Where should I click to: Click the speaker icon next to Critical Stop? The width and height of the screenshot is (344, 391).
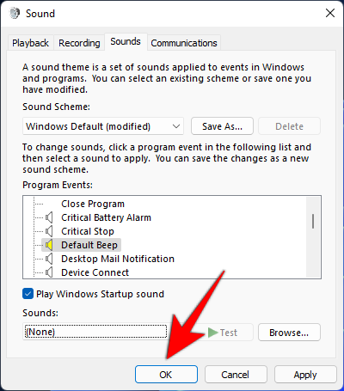(x=49, y=231)
